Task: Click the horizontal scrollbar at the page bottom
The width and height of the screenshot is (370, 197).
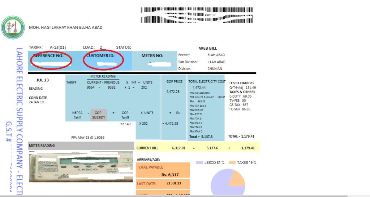Action: pyautogui.click(x=174, y=196)
